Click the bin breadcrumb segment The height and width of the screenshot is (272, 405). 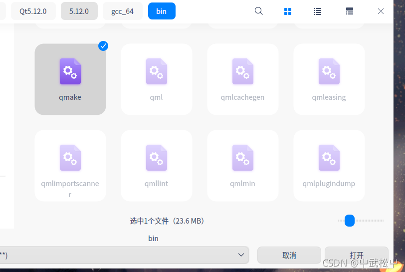162,11
